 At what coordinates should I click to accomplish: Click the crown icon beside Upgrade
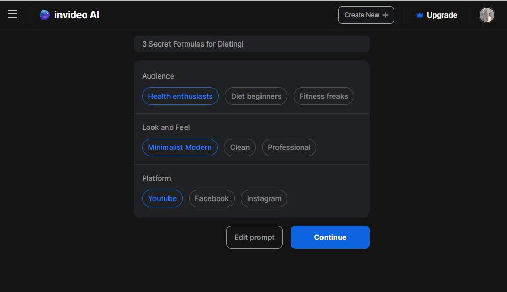click(x=420, y=16)
